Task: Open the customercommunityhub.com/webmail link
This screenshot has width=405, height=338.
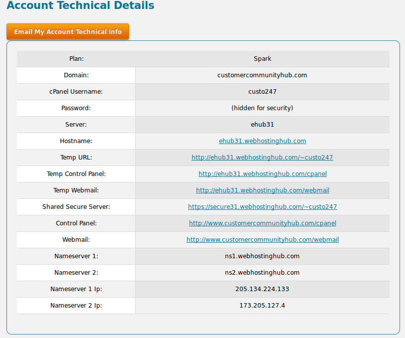Action: [262, 240]
